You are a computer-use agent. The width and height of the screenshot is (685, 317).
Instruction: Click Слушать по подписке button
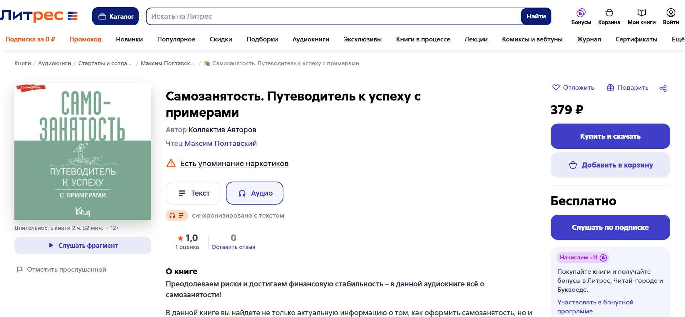(610, 227)
